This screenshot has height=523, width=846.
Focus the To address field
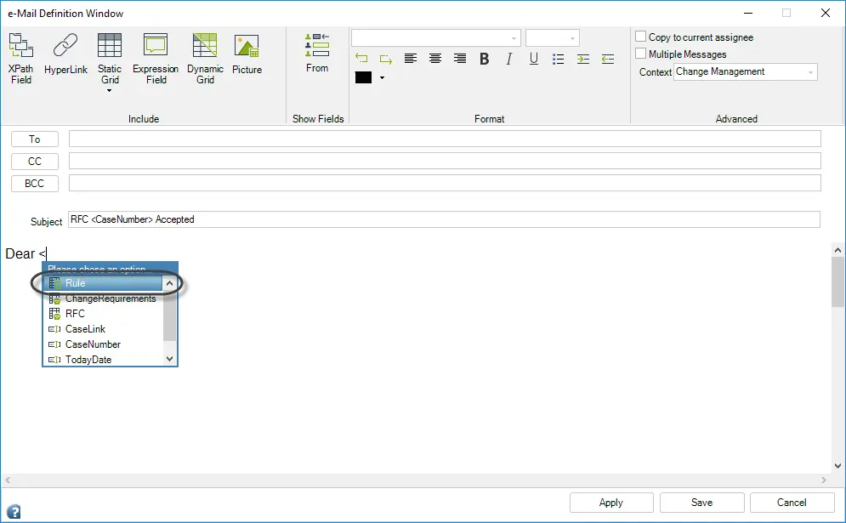click(x=446, y=139)
